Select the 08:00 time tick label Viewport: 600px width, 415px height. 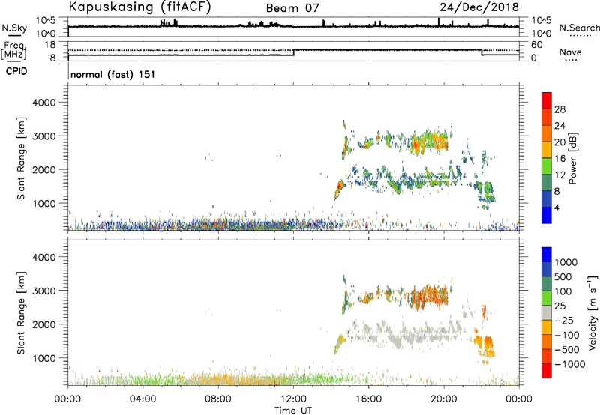pos(218,399)
